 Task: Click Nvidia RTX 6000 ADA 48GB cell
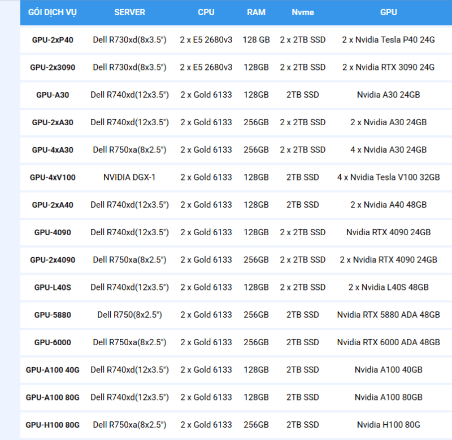[389, 342]
